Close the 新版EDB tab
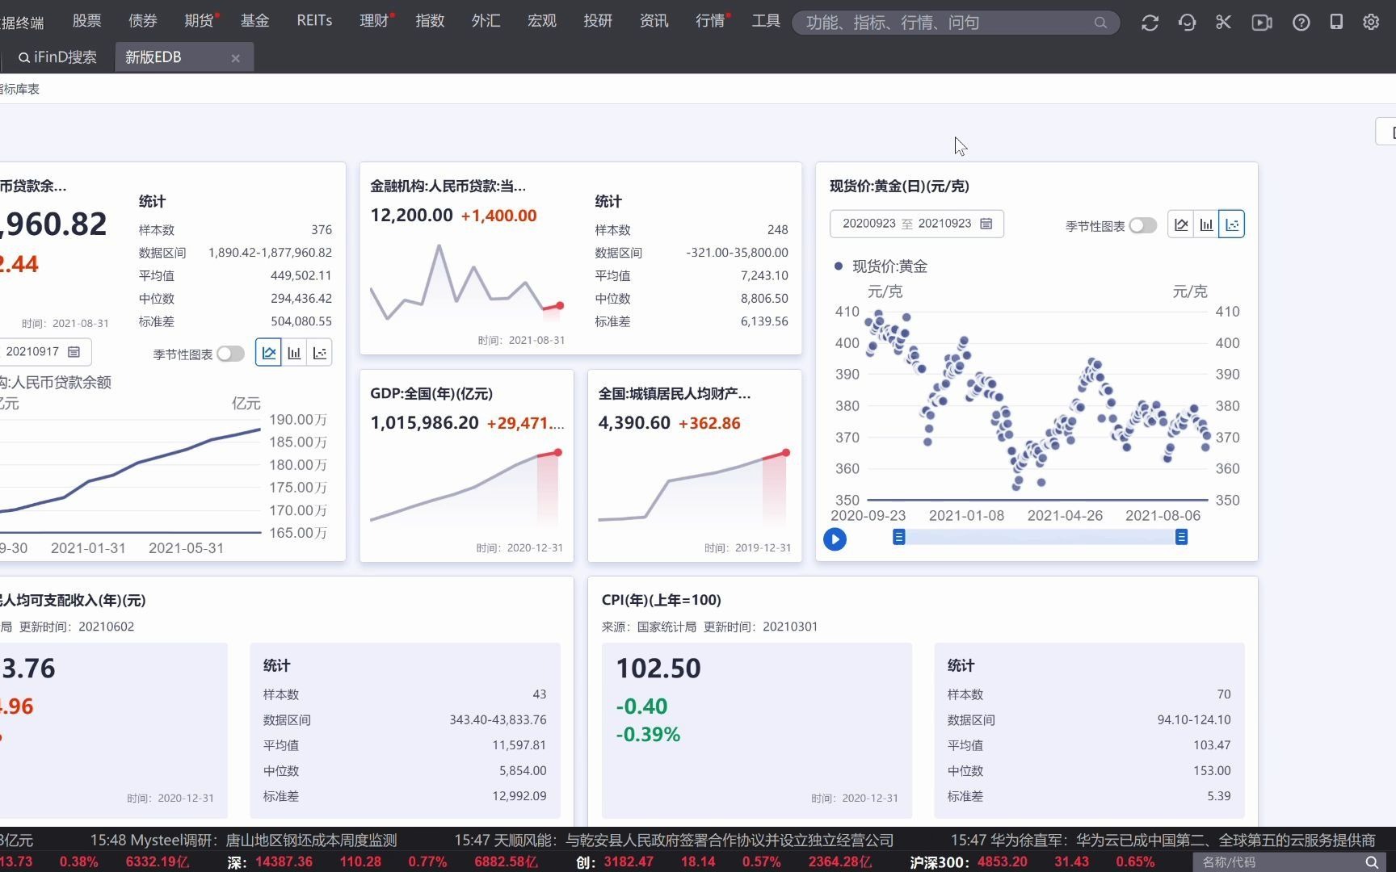Screen dimensions: 1396x872 pyautogui.click(x=236, y=58)
